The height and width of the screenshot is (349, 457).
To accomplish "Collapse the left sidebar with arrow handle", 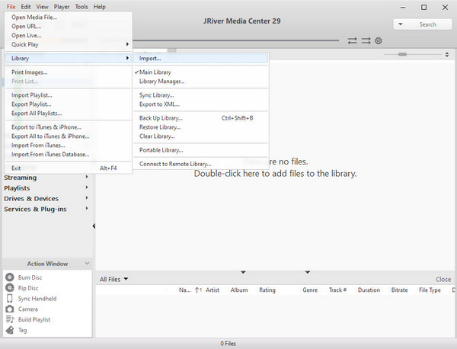I will (x=94, y=226).
